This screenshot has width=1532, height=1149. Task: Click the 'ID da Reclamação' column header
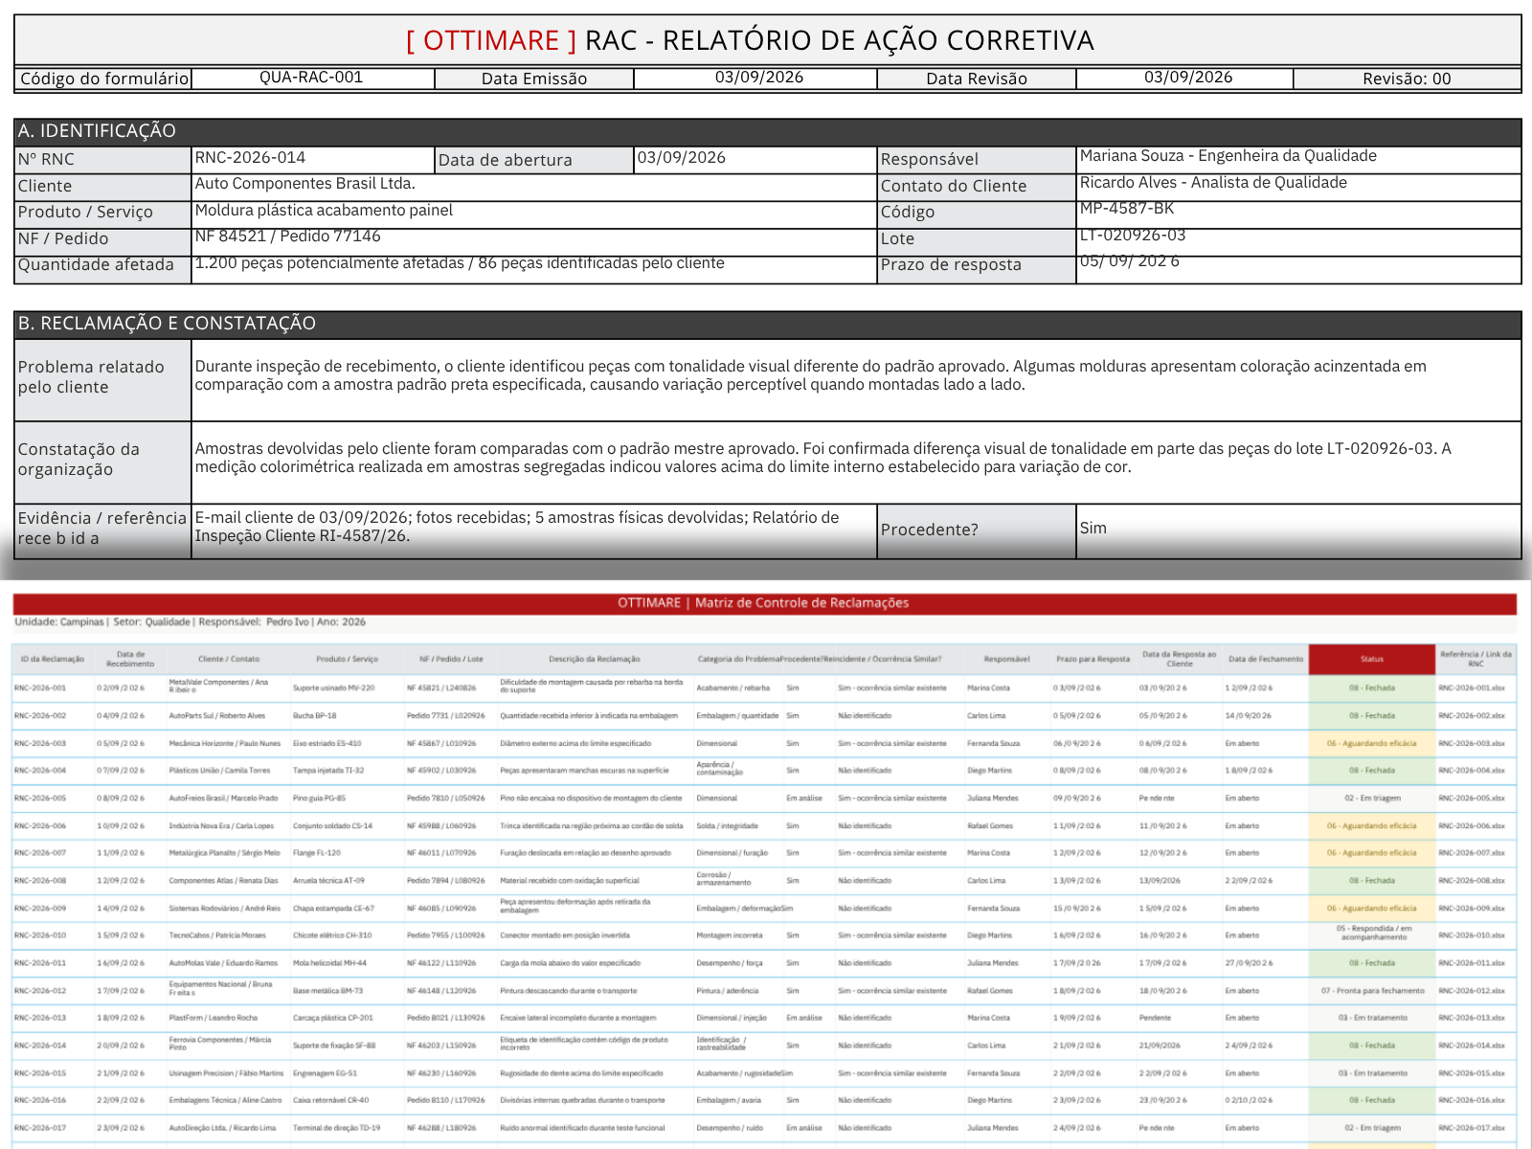coord(52,659)
